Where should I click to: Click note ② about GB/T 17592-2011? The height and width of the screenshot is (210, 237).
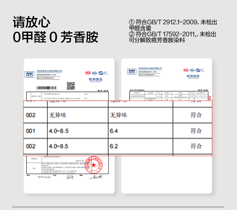(173, 37)
